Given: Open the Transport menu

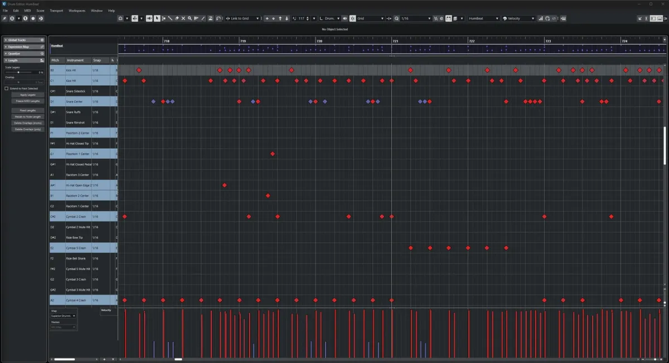Looking at the screenshot, I should pyautogui.click(x=56, y=11).
